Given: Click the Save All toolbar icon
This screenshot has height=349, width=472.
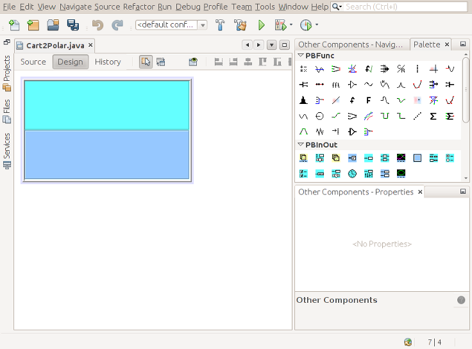Looking at the screenshot, I should pos(73,25).
